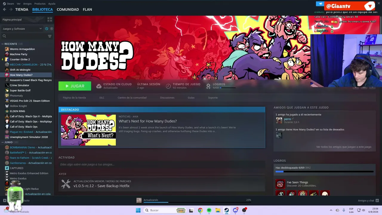Open Amigos y chat
The image size is (382, 215).
pos(368,201)
